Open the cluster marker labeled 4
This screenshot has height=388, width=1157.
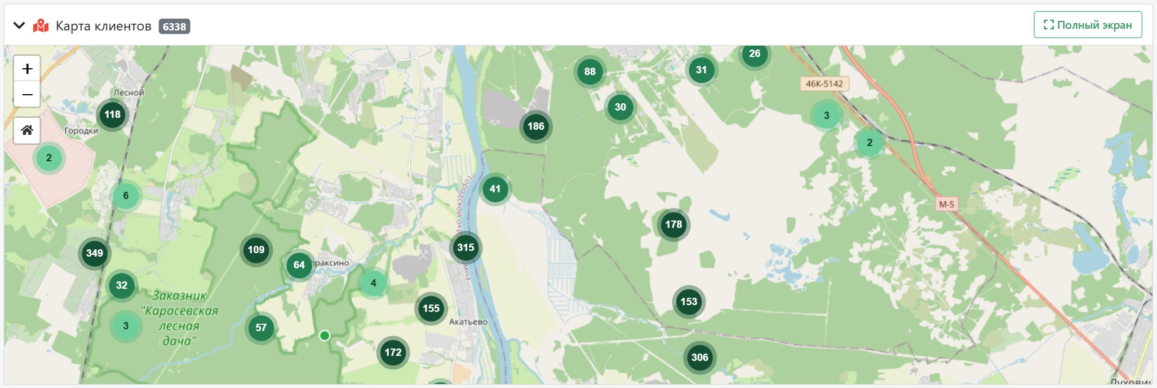tap(374, 283)
